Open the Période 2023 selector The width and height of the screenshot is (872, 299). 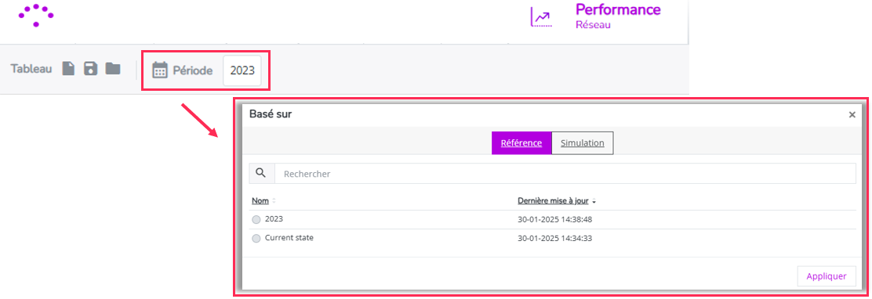pos(242,70)
